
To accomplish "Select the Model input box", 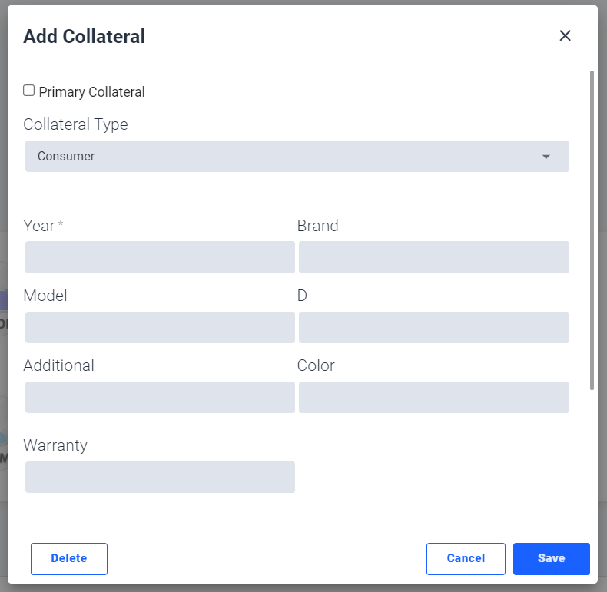I will [160, 327].
